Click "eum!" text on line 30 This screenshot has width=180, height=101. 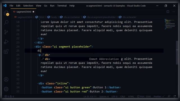pyautogui.click(x=44, y=71)
